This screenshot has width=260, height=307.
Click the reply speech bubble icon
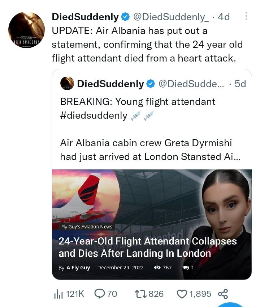tap(99, 294)
